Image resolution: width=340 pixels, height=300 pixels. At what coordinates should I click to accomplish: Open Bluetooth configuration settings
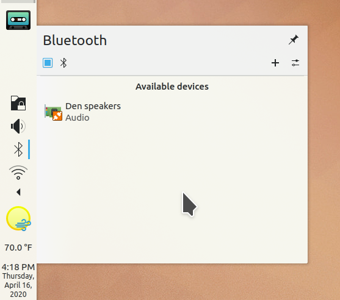[295, 63]
